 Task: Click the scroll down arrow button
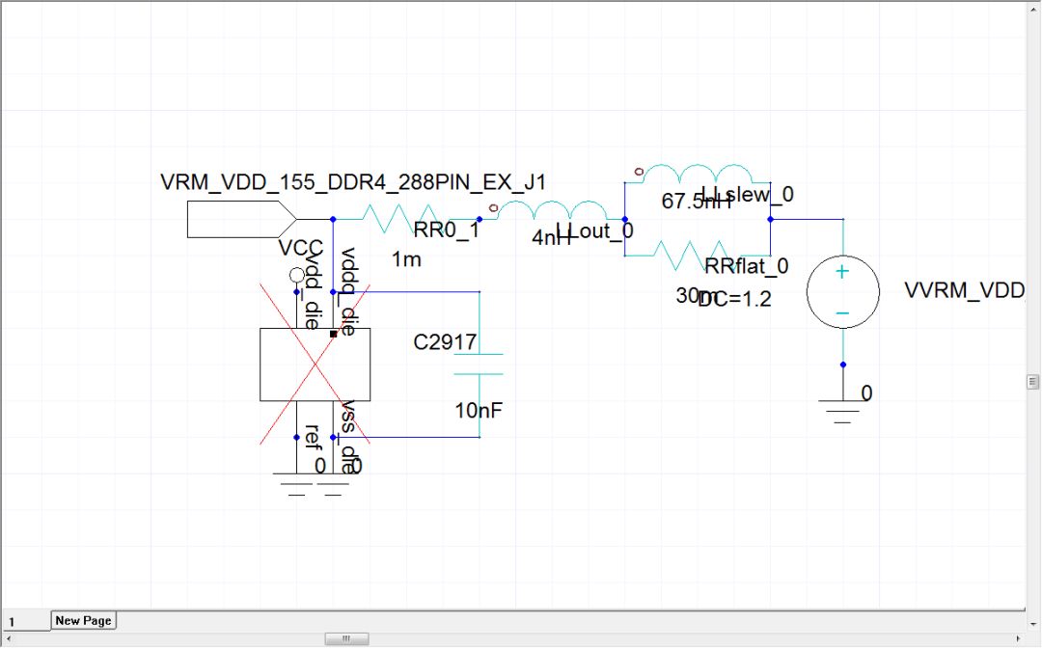coord(1032,625)
